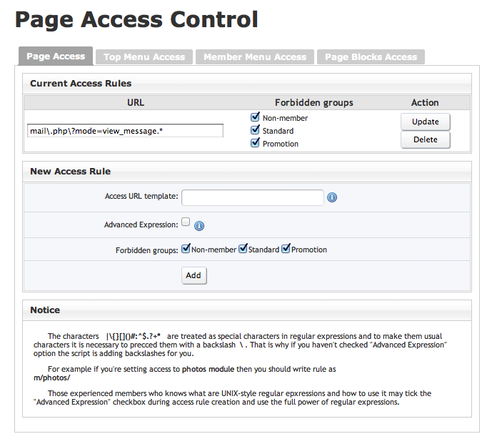Click the Access URL template label
Screen dimensions: 492x444
click(x=141, y=197)
